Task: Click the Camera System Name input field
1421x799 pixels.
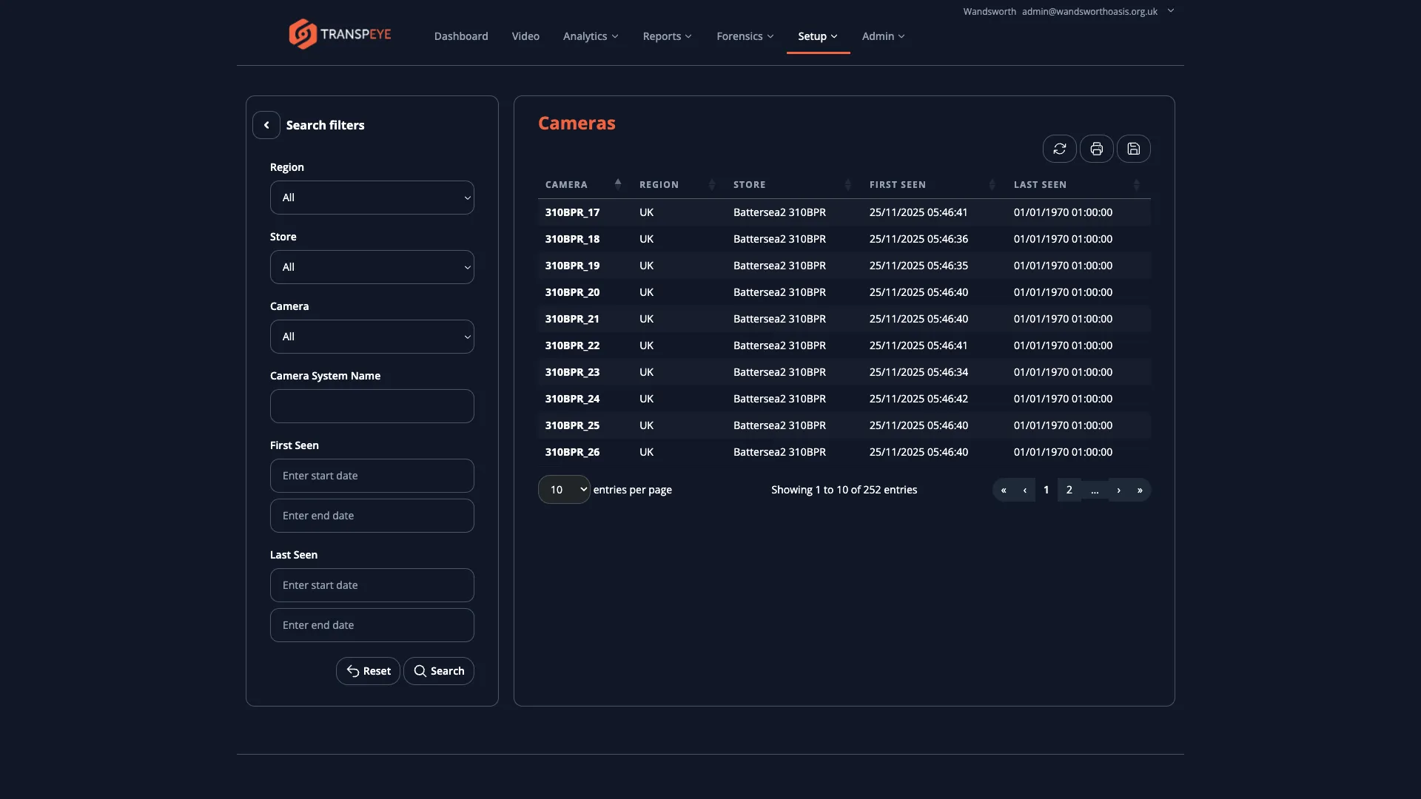Action: 372,405
